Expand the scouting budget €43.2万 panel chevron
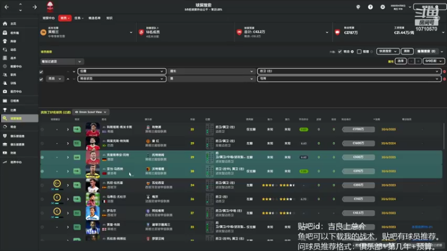 click(327, 32)
